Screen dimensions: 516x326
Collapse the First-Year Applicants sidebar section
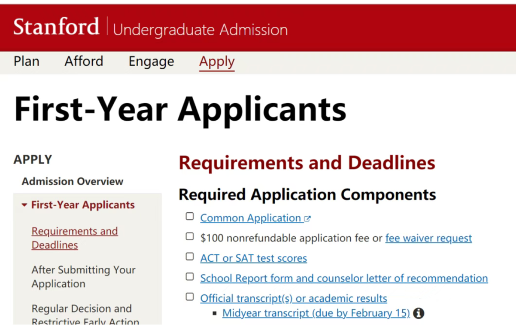(x=24, y=205)
